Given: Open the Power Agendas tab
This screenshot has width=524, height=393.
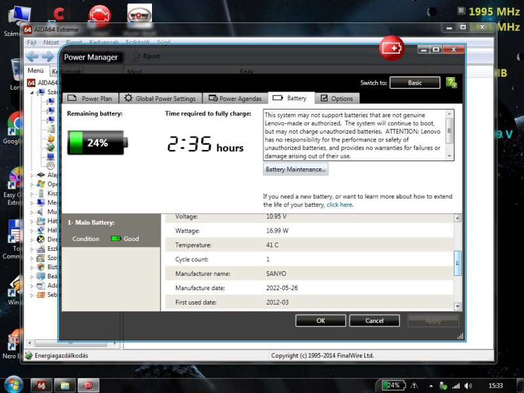Looking at the screenshot, I should (x=235, y=98).
